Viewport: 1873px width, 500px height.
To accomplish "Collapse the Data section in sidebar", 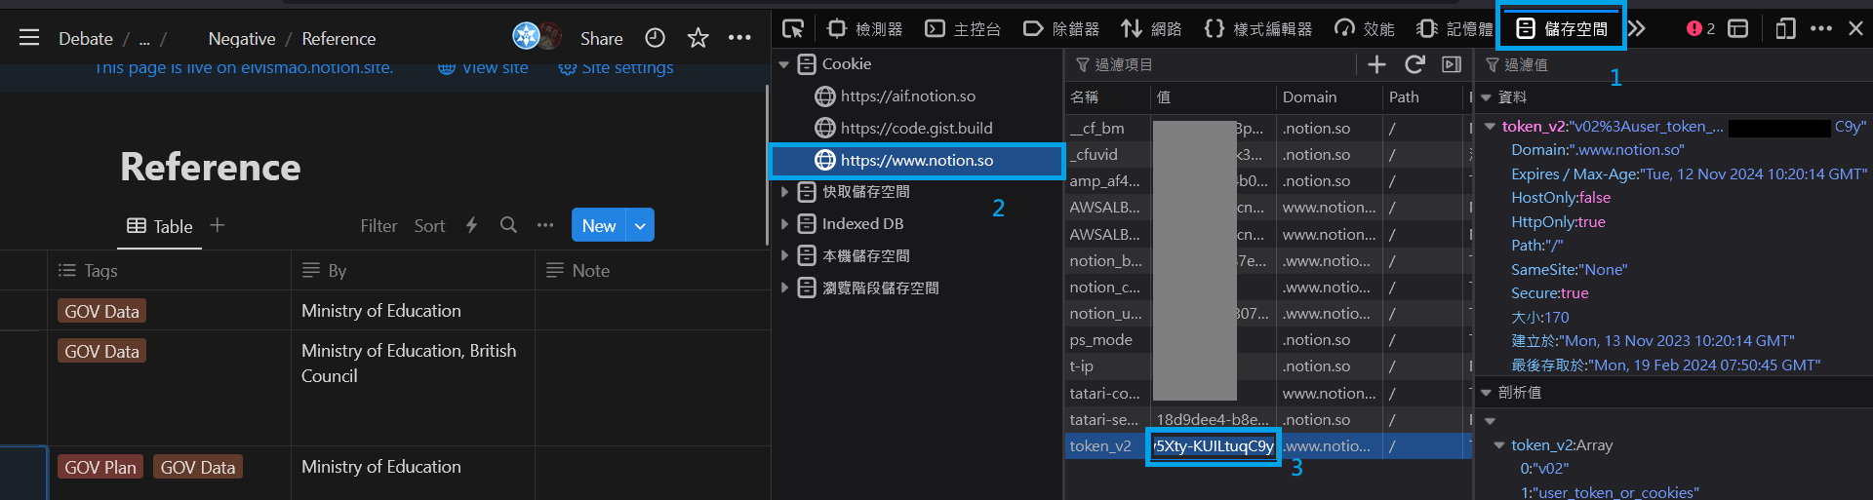I will pyautogui.click(x=1487, y=97).
